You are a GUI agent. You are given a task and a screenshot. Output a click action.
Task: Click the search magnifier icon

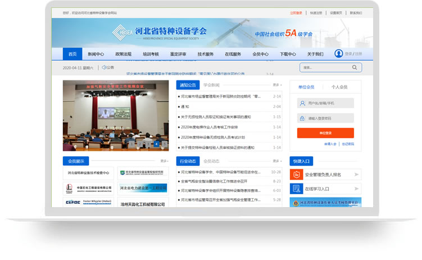pos(355,68)
